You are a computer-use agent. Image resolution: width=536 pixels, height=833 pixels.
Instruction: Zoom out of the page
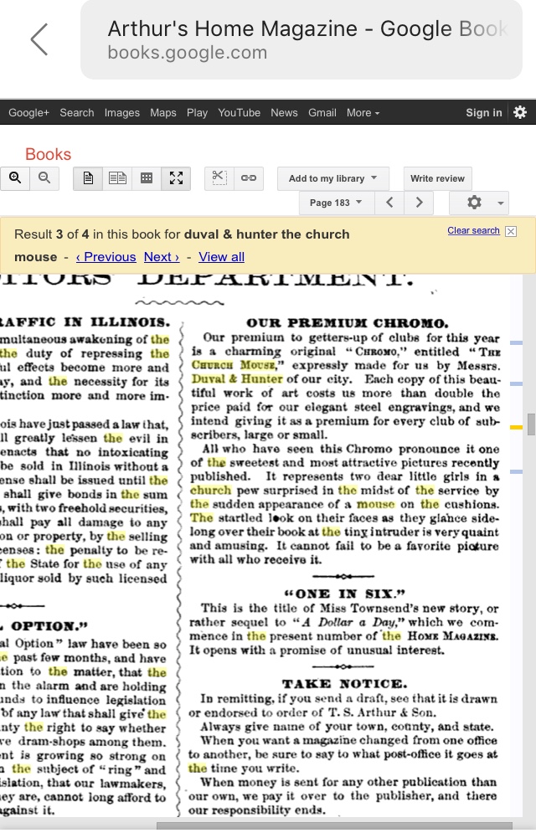point(44,178)
